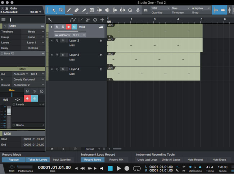Image resolution: width=234 pixels, height=174 pixels.
Task: Open the Timebase Beats dropdown in inspector
Action: 35,32
